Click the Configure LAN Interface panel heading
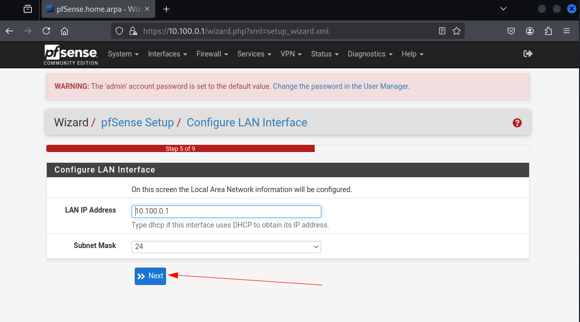580x322 pixels. click(105, 170)
